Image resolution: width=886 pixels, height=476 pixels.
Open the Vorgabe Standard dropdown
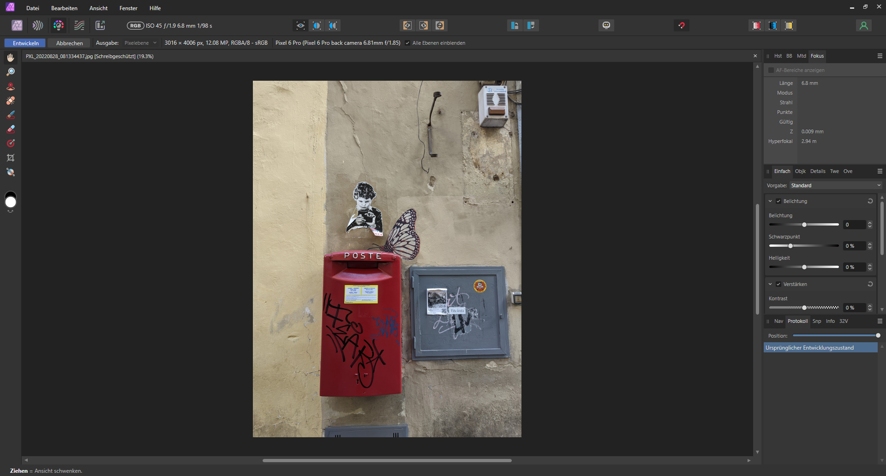(836, 185)
